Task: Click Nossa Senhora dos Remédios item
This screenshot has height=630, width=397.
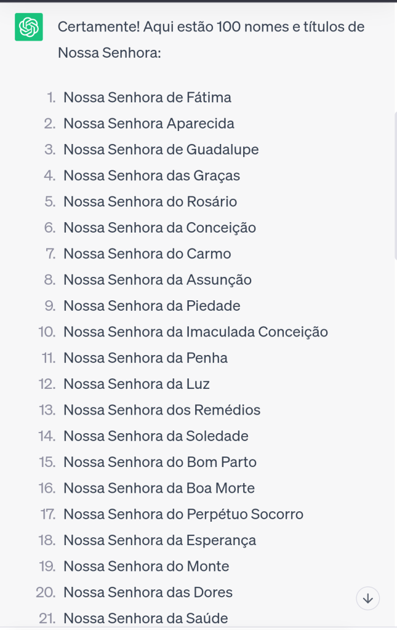Action: (x=162, y=410)
